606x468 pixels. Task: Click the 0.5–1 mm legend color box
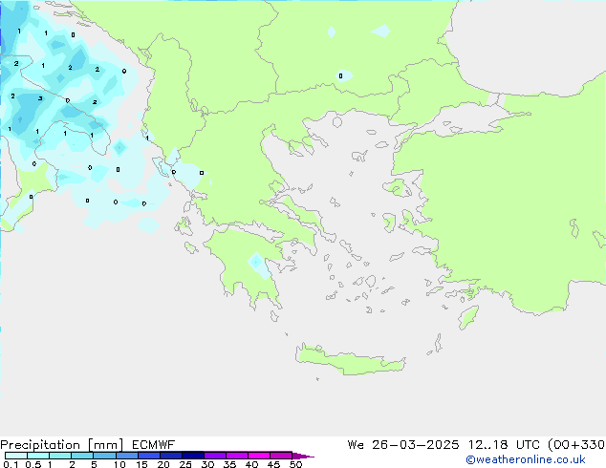[x=38, y=456]
